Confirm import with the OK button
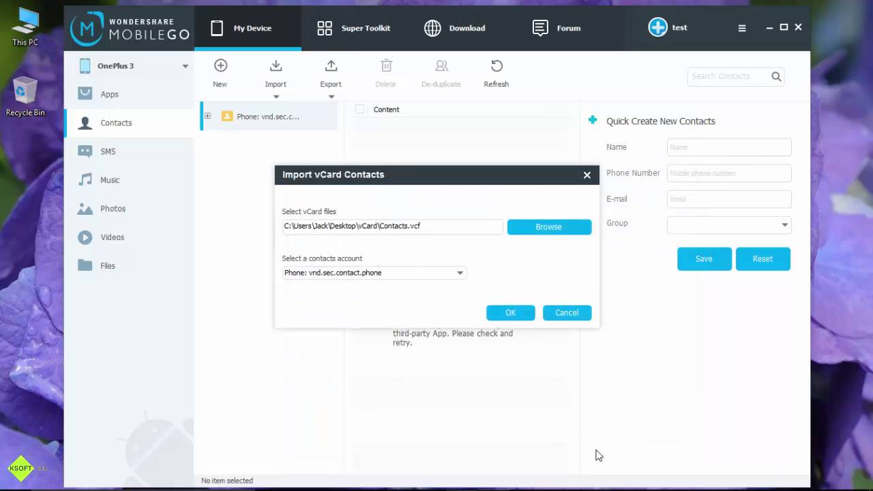Viewport: 873px width, 491px height. 510,312
